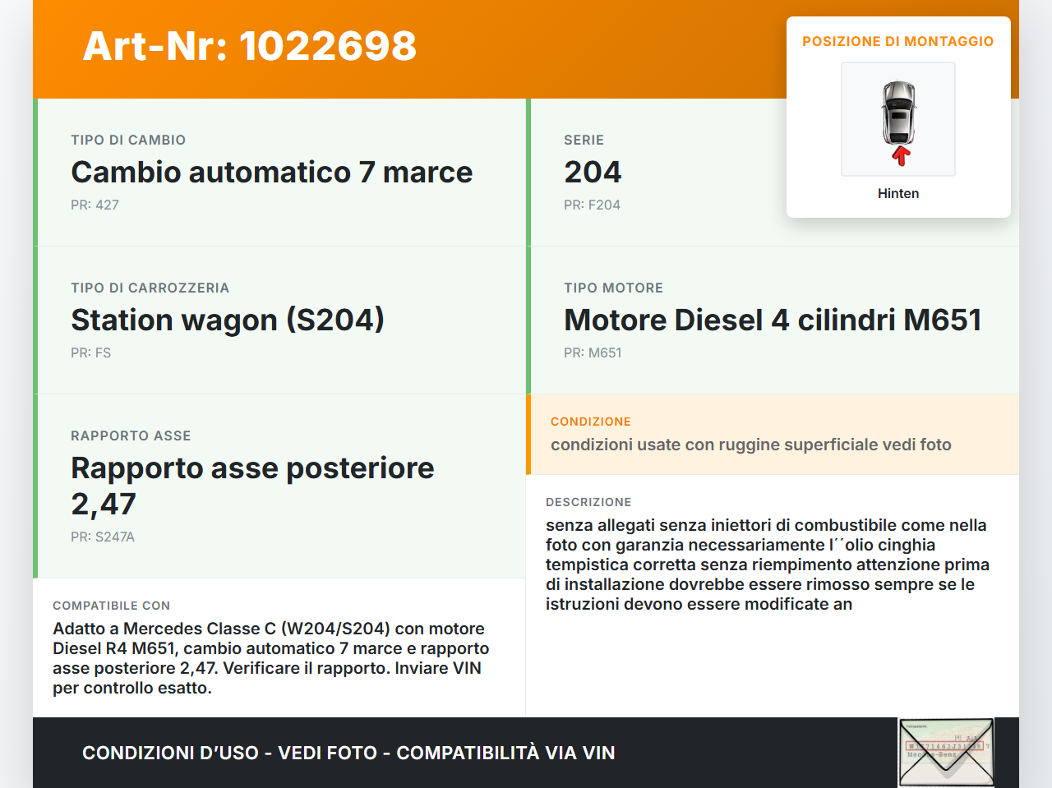Select the TIPO DI CARROZZERIA card

[x=279, y=320]
